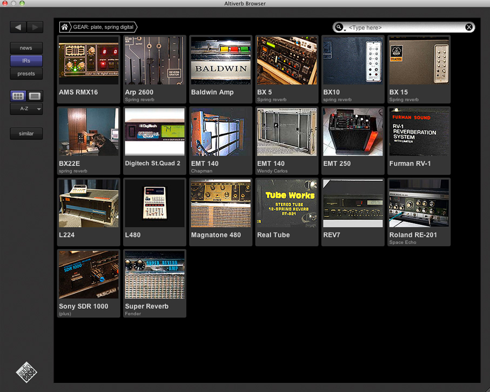Click the 'Digitech St.Quad 2' title text
The height and width of the screenshot is (392, 490).
point(152,163)
